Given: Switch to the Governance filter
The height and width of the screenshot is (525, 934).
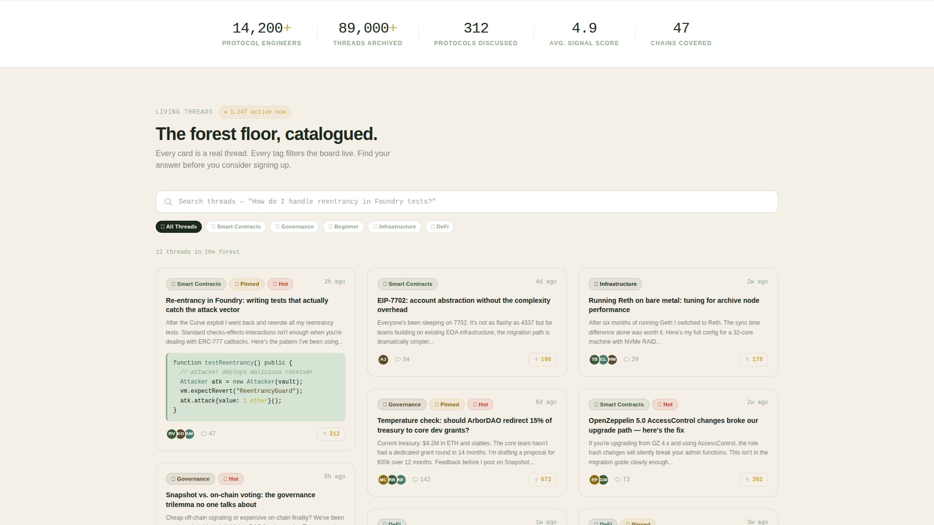Looking at the screenshot, I should (x=294, y=227).
